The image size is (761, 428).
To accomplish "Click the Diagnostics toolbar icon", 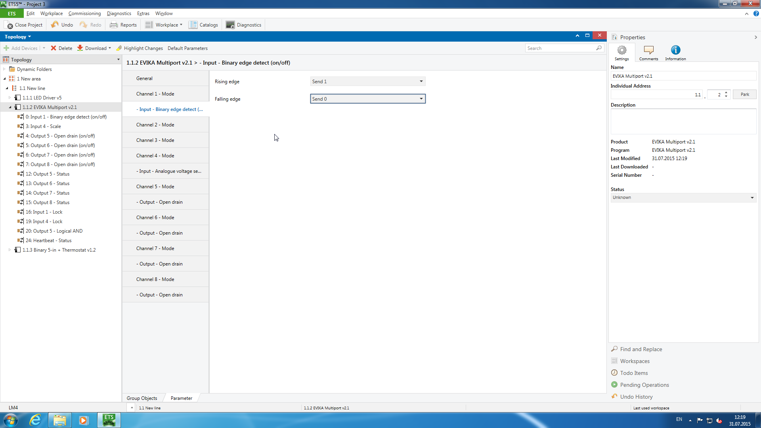I will coord(230,25).
